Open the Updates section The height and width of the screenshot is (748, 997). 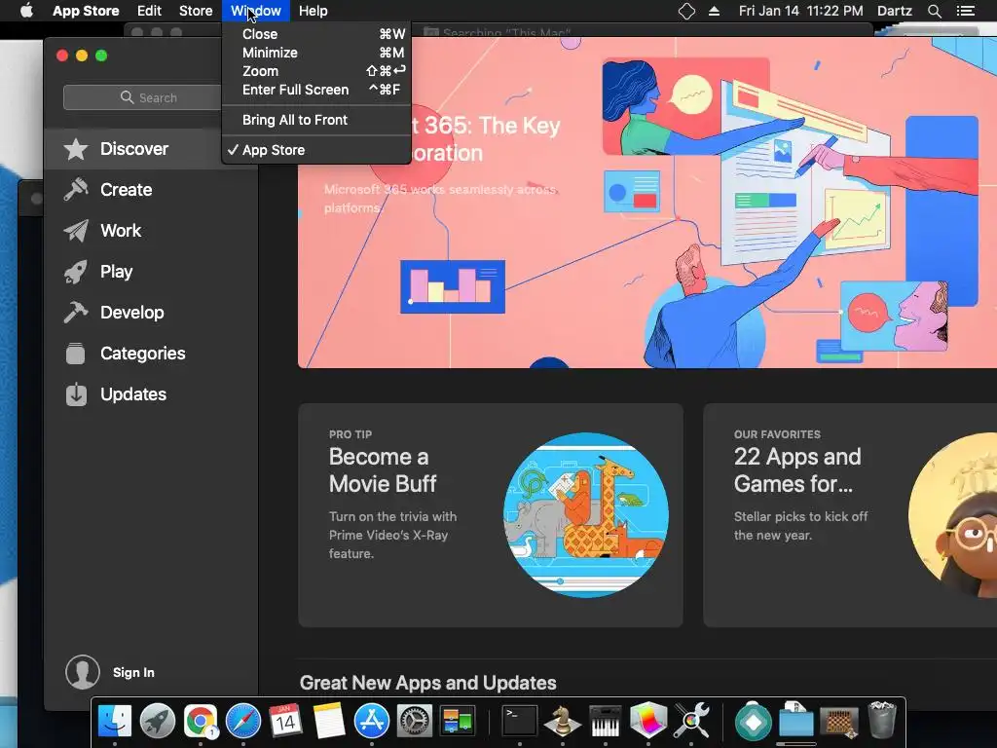click(x=151, y=393)
